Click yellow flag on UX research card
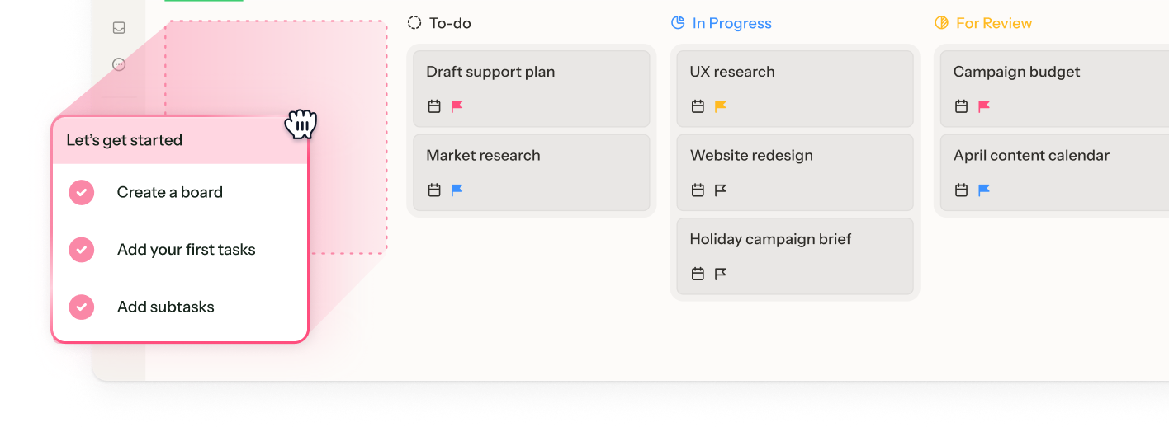This screenshot has height=427, width=1169. (x=721, y=106)
